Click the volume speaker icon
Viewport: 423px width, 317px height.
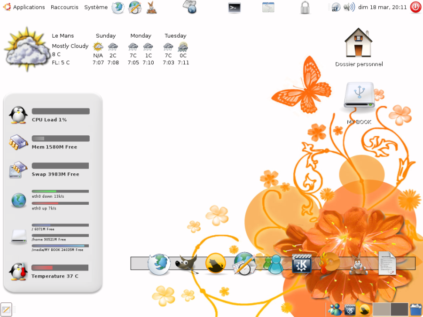(349, 7)
